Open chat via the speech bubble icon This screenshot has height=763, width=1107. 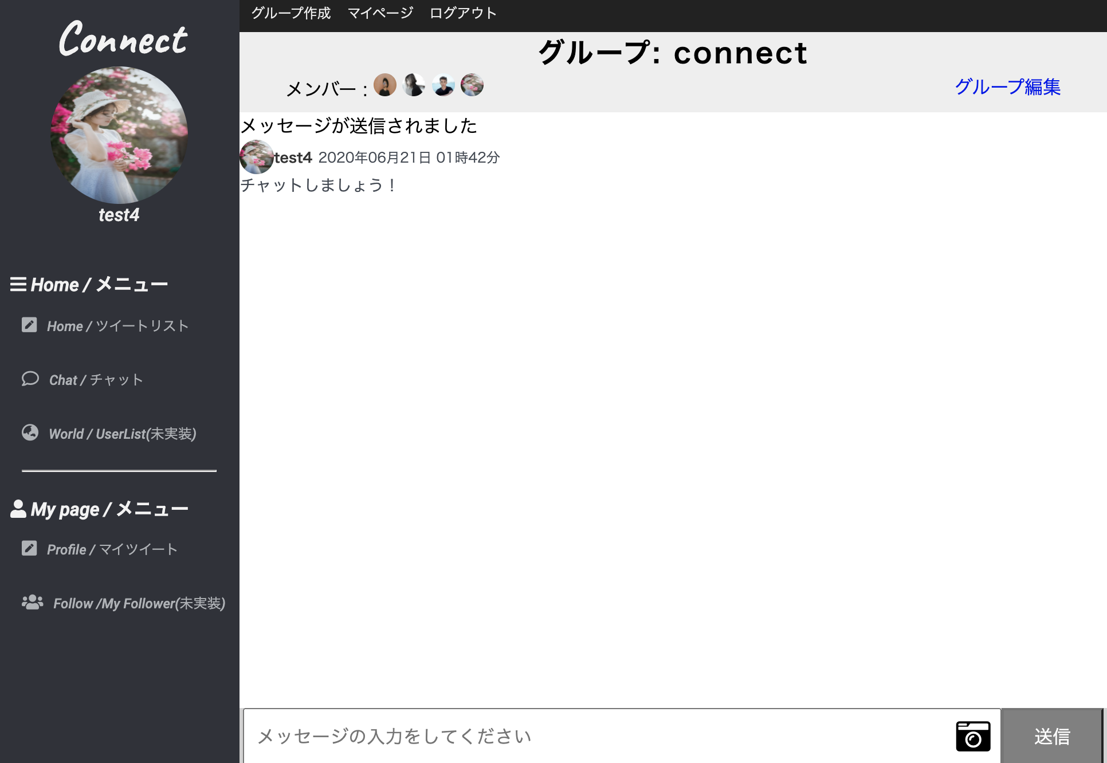click(30, 379)
